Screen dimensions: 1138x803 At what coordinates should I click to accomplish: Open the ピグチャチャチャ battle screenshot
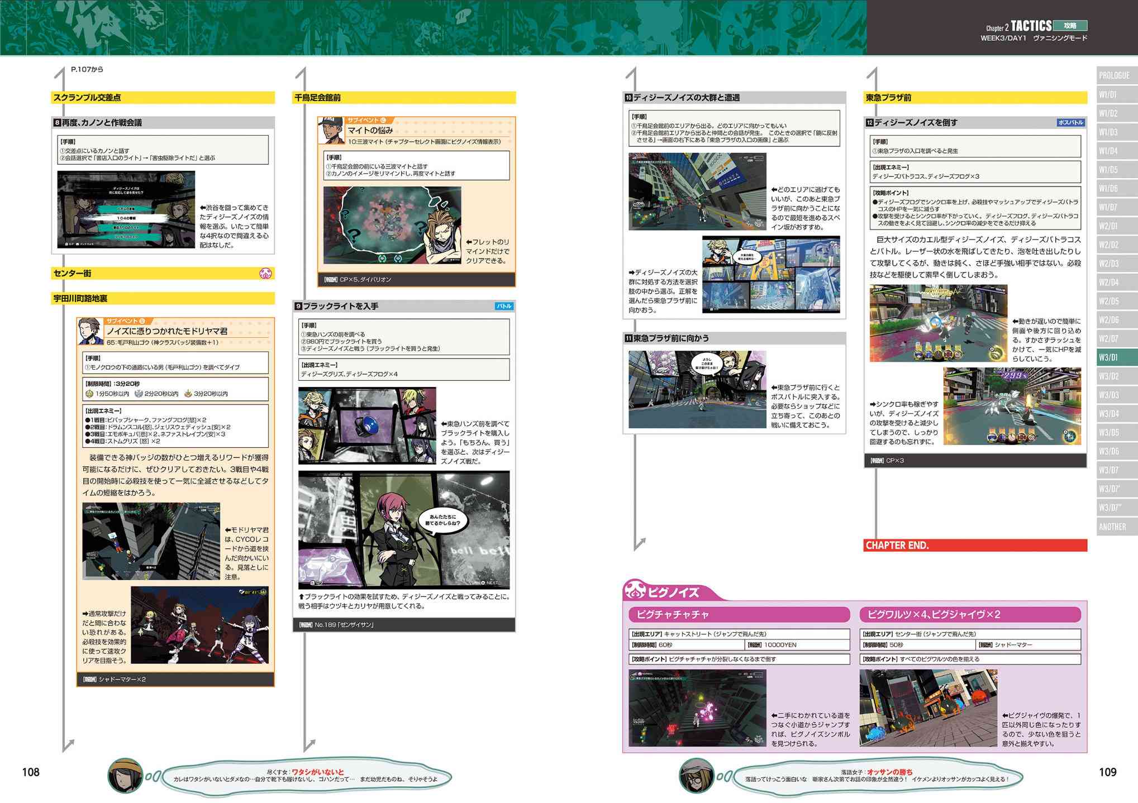tap(697, 708)
